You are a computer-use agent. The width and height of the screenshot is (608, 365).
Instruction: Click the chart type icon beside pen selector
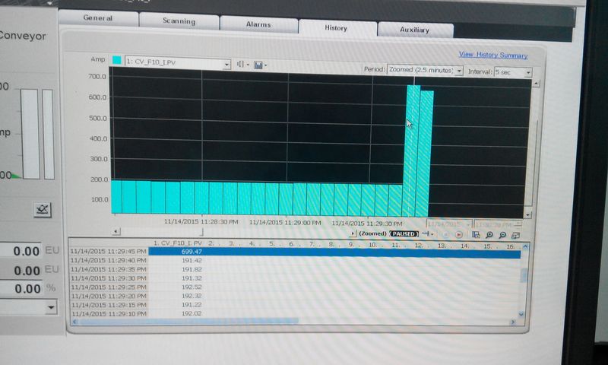coord(241,65)
